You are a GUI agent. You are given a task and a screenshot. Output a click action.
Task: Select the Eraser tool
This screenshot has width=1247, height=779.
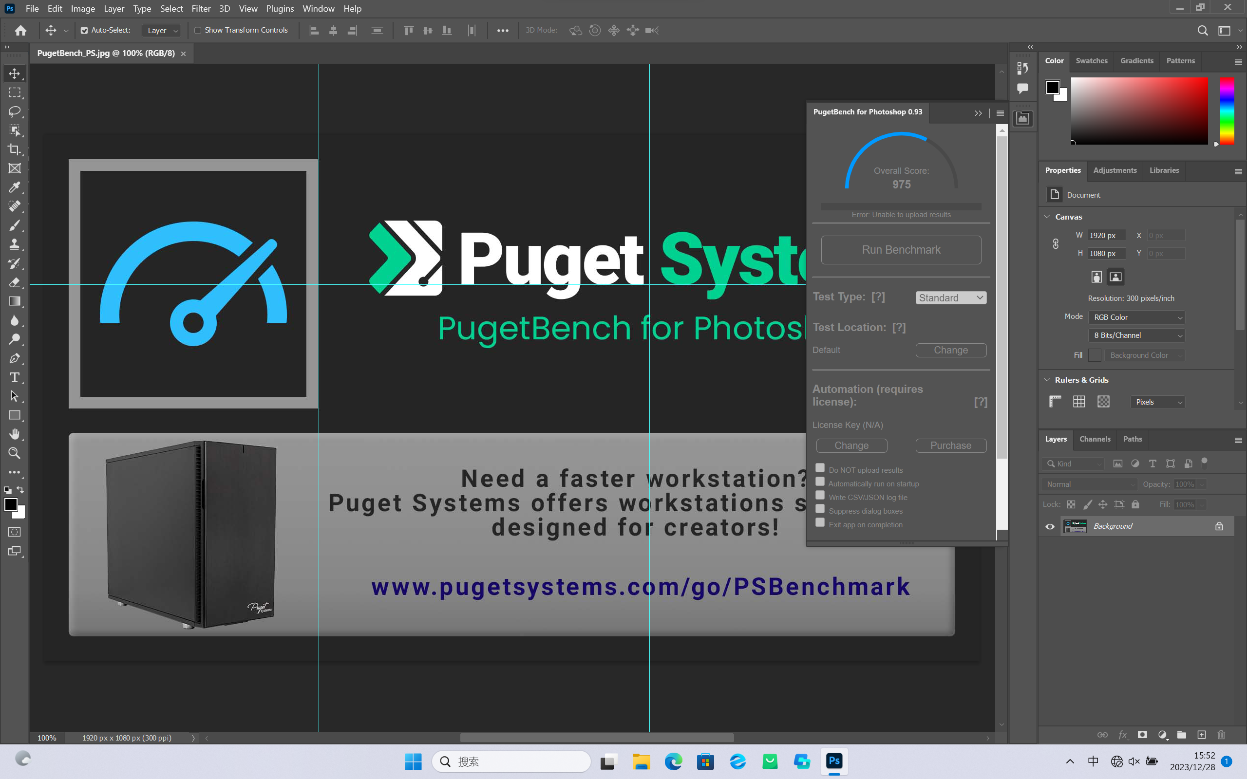15,282
